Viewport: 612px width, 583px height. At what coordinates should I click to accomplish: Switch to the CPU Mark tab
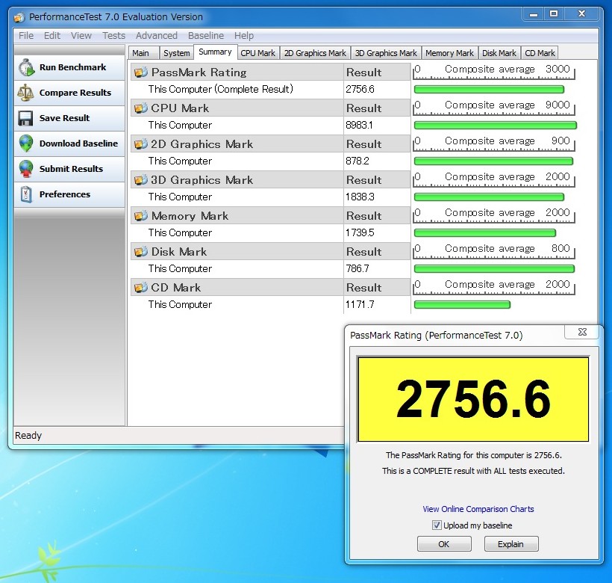click(257, 53)
